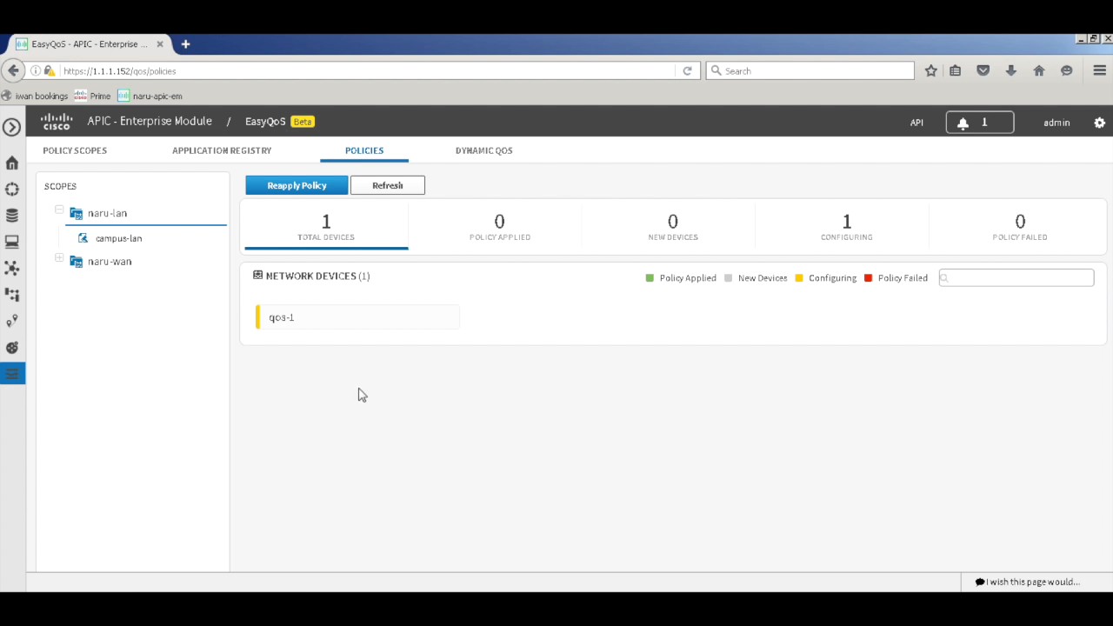The width and height of the screenshot is (1113, 626).
Task: Focus the network devices search field
Action: [x=1016, y=277]
